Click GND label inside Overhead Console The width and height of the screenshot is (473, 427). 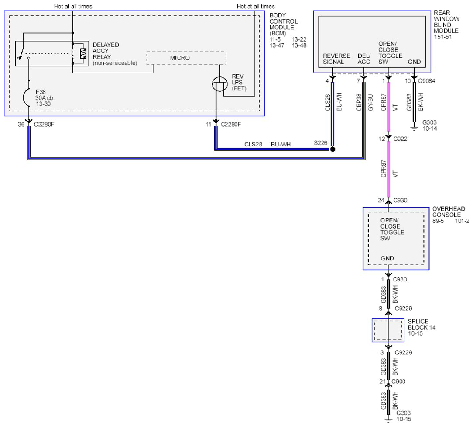[x=387, y=258]
